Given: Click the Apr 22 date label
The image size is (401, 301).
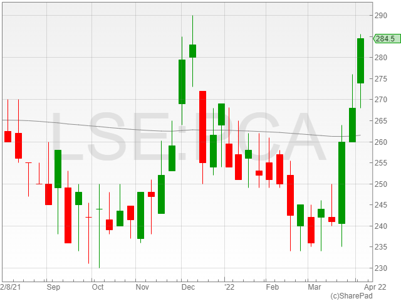Looking at the screenshot, I should [376, 287].
